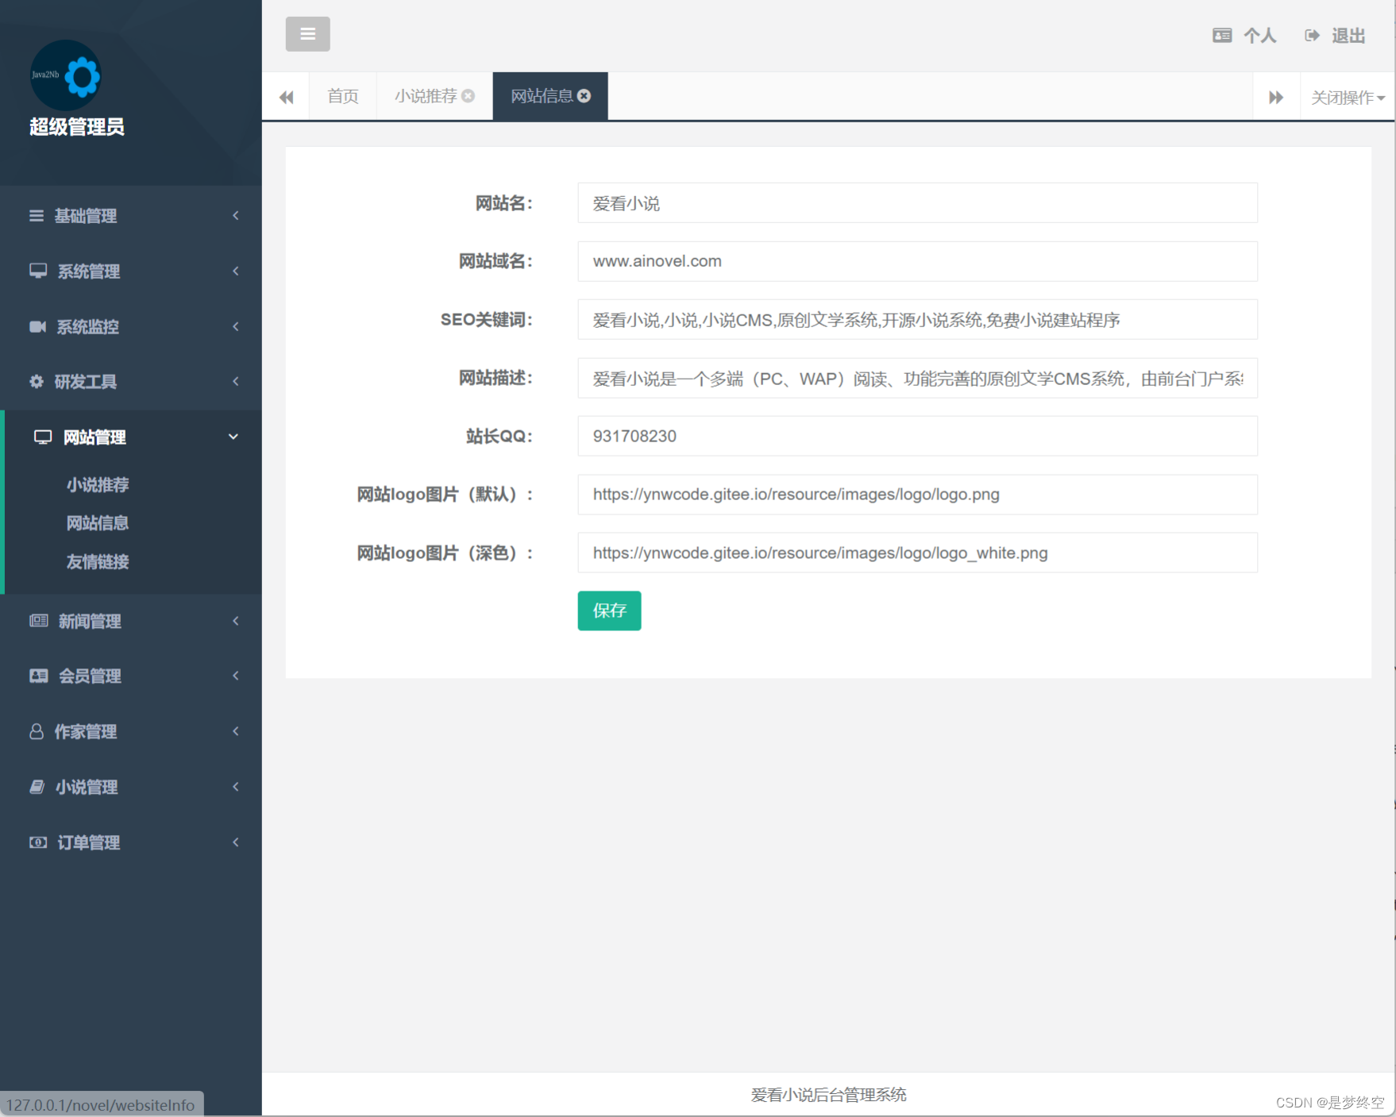Screen dimensions: 1396x1117
Task: Open the 订单管理 menu item
Action: point(131,842)
